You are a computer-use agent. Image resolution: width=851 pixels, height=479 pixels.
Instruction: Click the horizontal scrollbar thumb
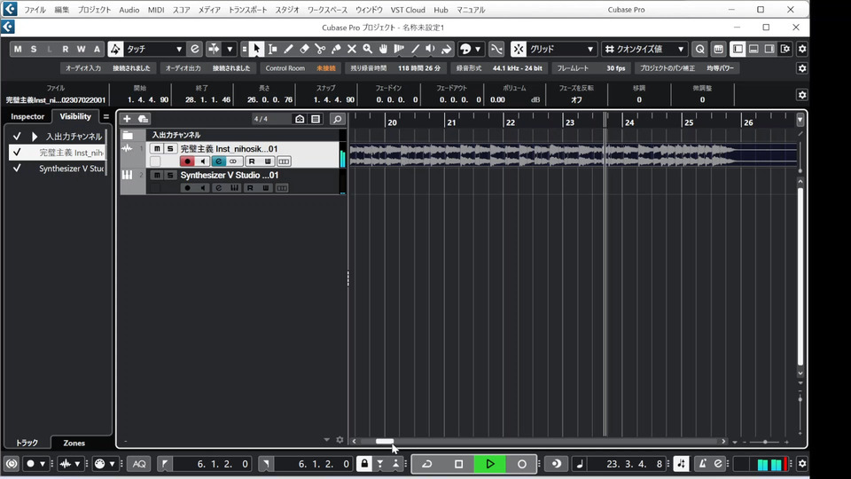(x=385, y=441)
